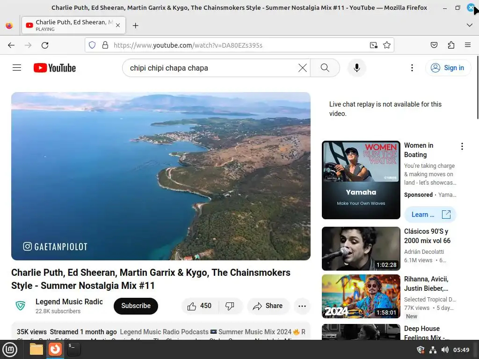
Task: Share the Summer Nostalgia Mix video
Action: [268, 306]
